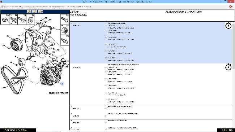Image resolution: width=235 pixels, height=132 pixels.
Task: Click the third magnifier icon above diagram
Action: point(40,12)
